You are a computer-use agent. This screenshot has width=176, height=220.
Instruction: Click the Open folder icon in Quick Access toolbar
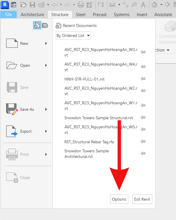[x=23, y=5]
